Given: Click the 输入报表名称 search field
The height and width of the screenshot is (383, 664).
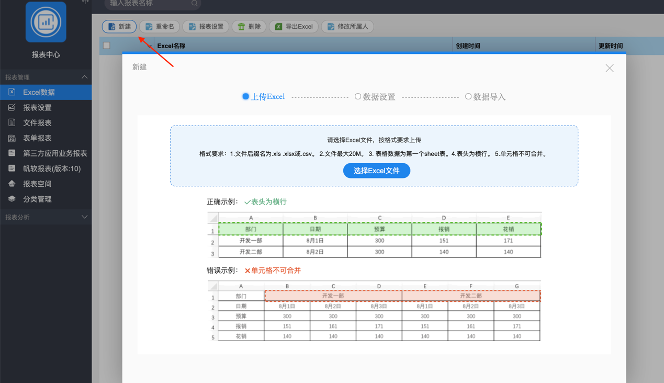Looking at the screenshot, I should (149, 4).
